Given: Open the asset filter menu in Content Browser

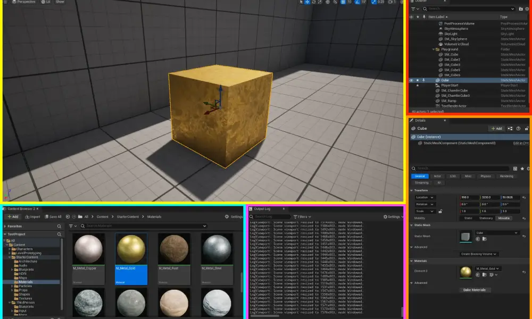Looking at the screenshot, I should [73, 226].
